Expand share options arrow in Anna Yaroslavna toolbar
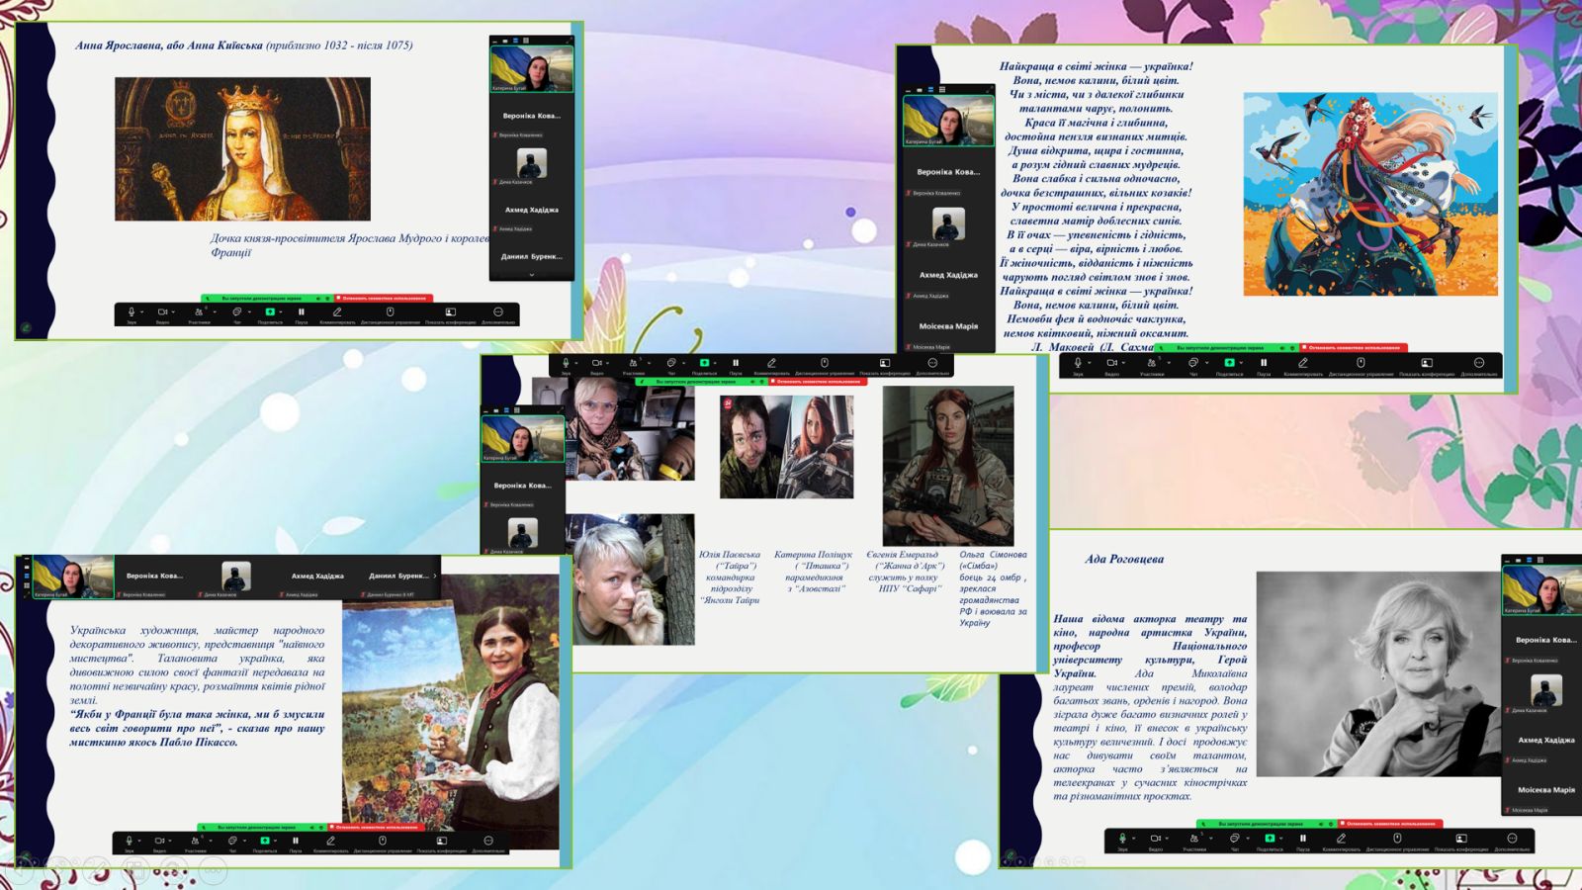The width and height of the screenshot is (1582, 890). pos(281,312)
